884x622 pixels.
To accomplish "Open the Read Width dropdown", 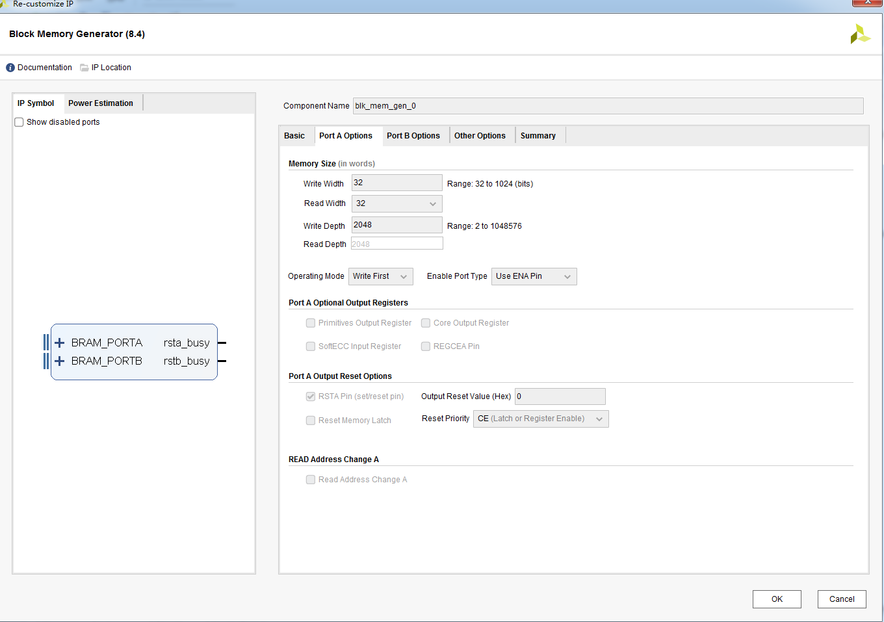I will point(397,203).
